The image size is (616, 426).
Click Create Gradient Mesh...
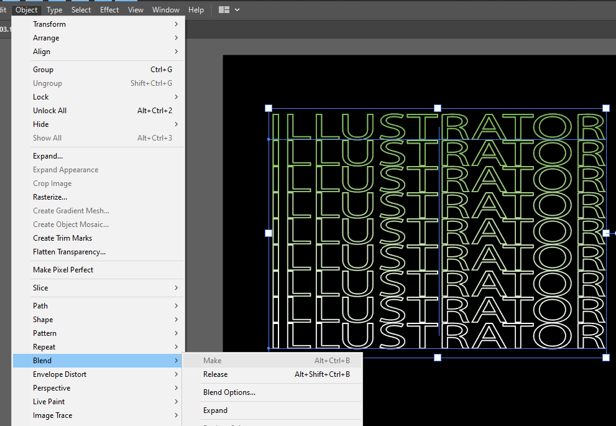[x=98, y=211]
